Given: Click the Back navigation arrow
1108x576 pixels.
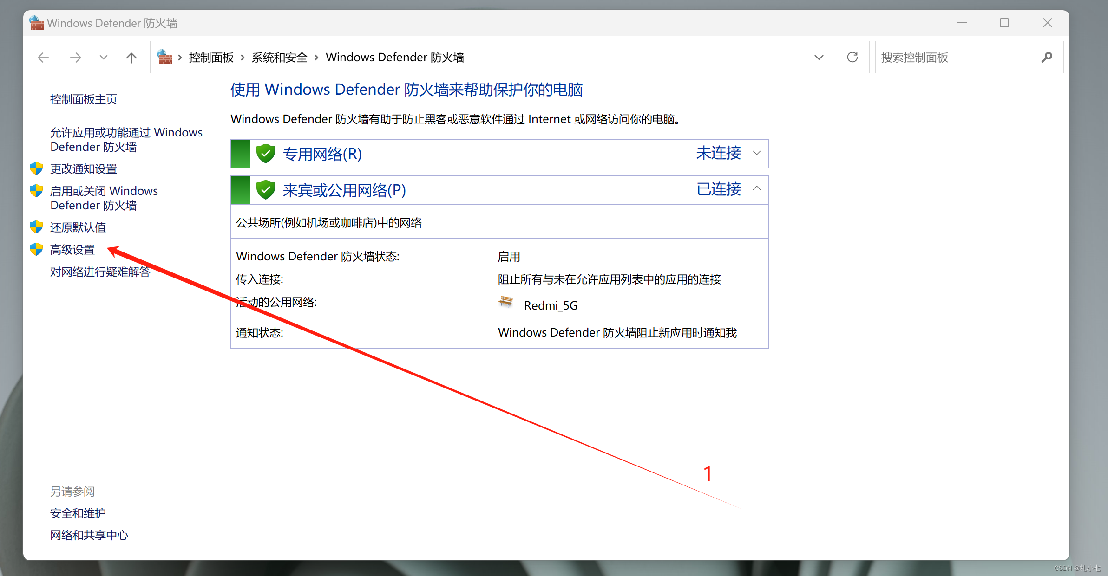Looking at the screenshot, I should [43, 58].
